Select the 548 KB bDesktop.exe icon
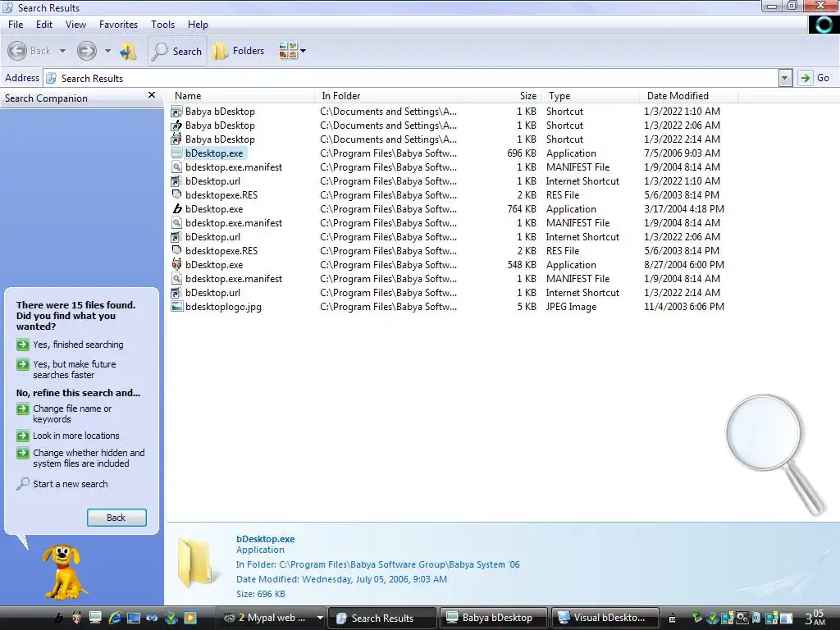This screenshot has width=840, height=630. (x=176, y=265)
